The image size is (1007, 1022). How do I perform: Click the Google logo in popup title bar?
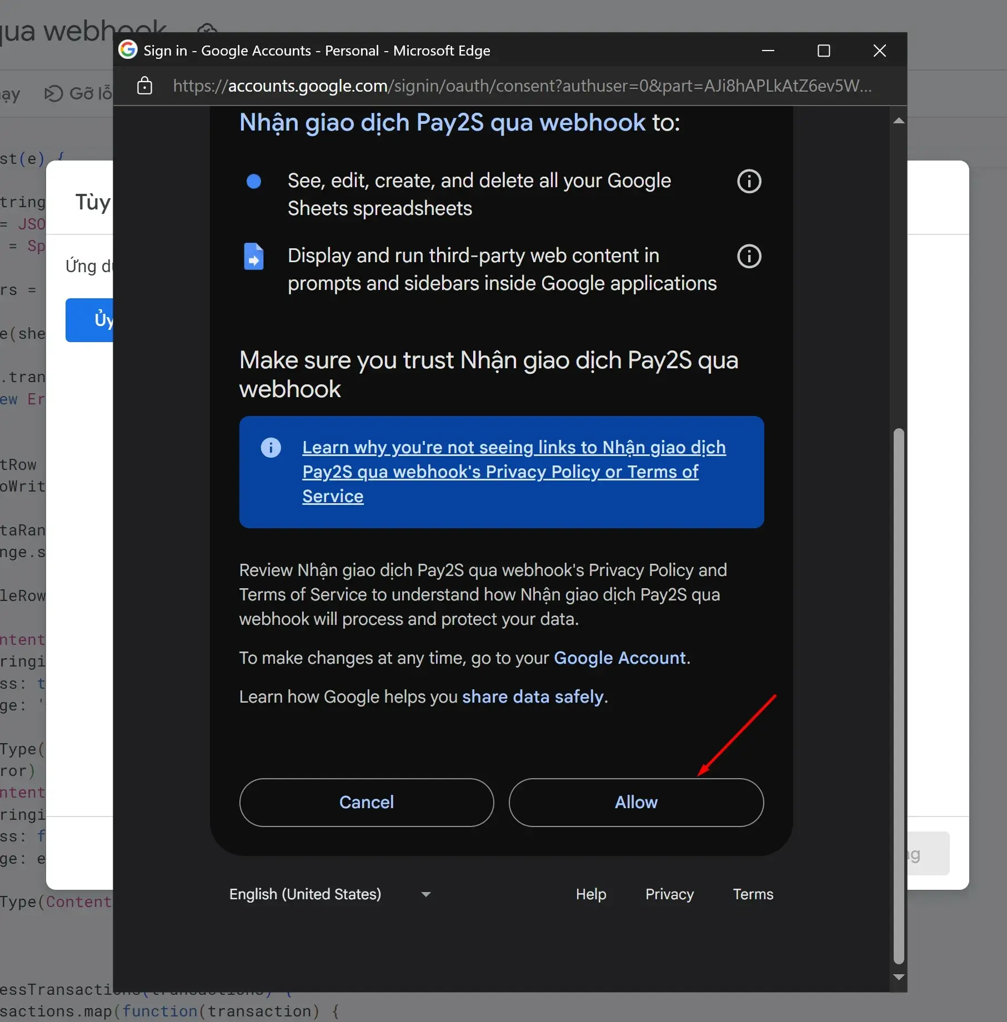click(128, 50)
